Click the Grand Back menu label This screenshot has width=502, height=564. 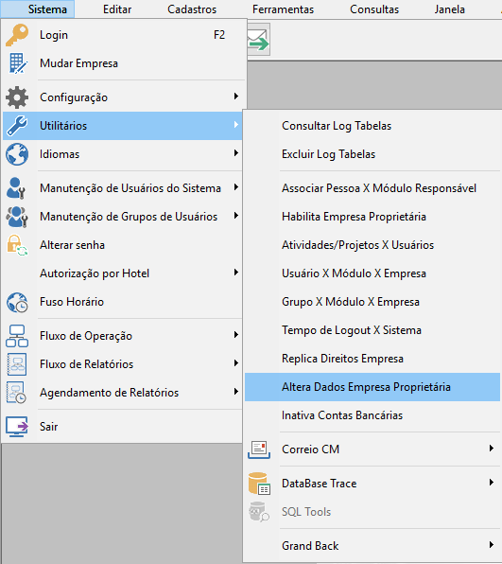(310, 546)
